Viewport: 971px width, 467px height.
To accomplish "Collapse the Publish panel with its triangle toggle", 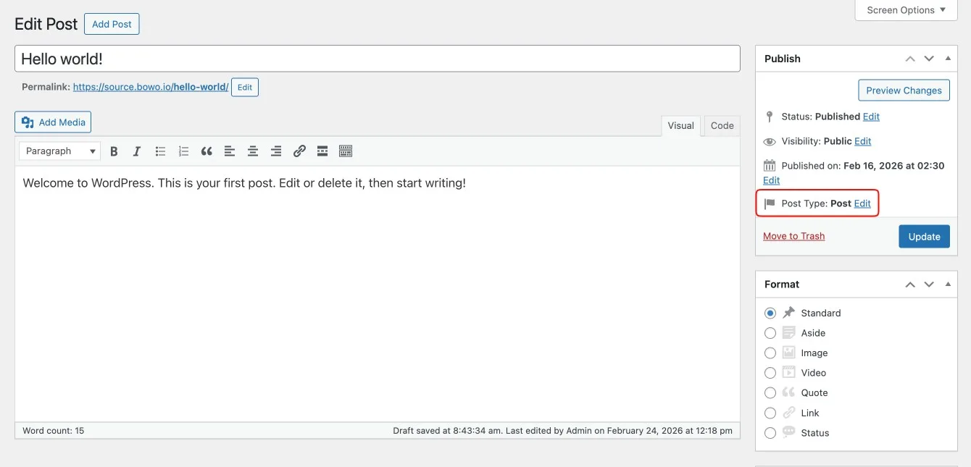I will pos(948,59).
